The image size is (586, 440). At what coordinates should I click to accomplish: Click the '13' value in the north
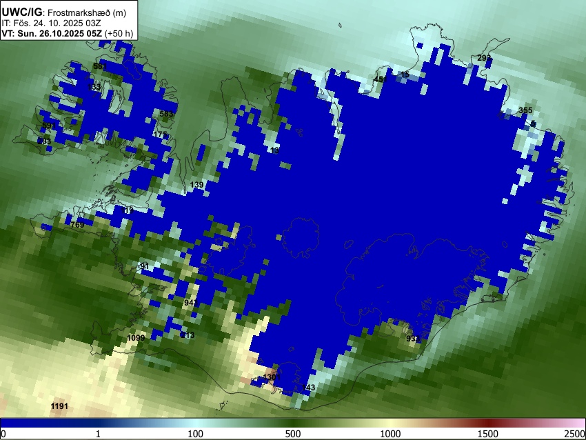point(274,150)
